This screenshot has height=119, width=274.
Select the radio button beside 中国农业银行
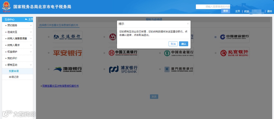coord(160,53)
